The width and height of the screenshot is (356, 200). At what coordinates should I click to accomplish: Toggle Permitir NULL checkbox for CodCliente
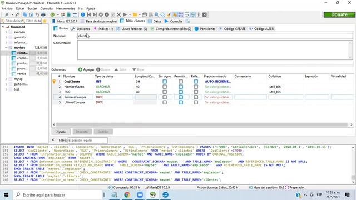pyautogui.click(x=181, y=82)
